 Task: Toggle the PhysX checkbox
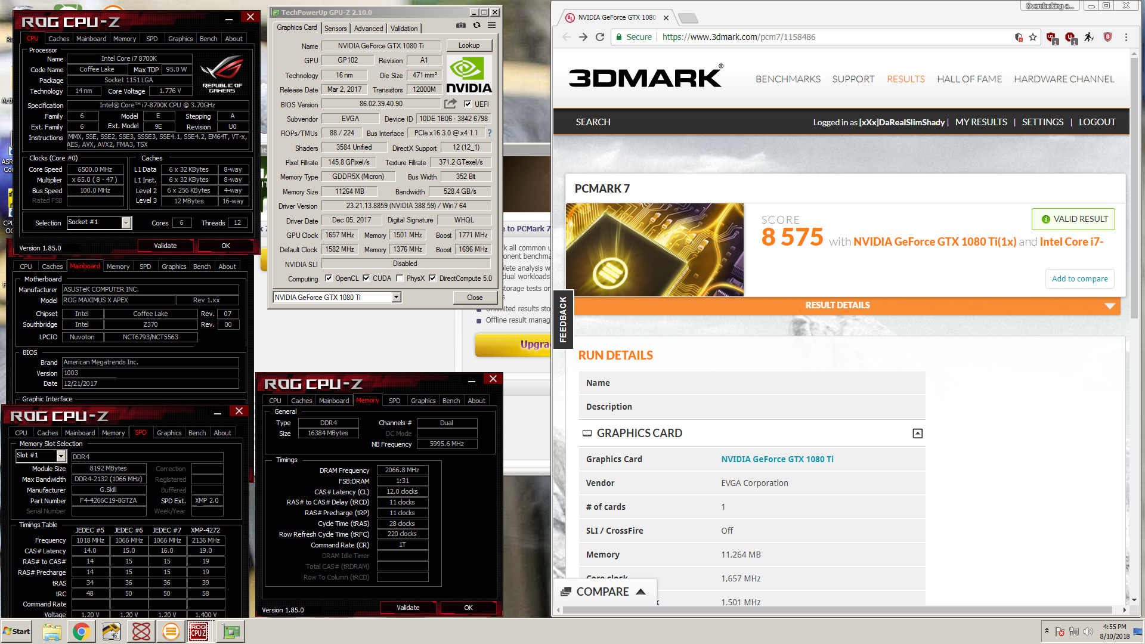(400, 278)
